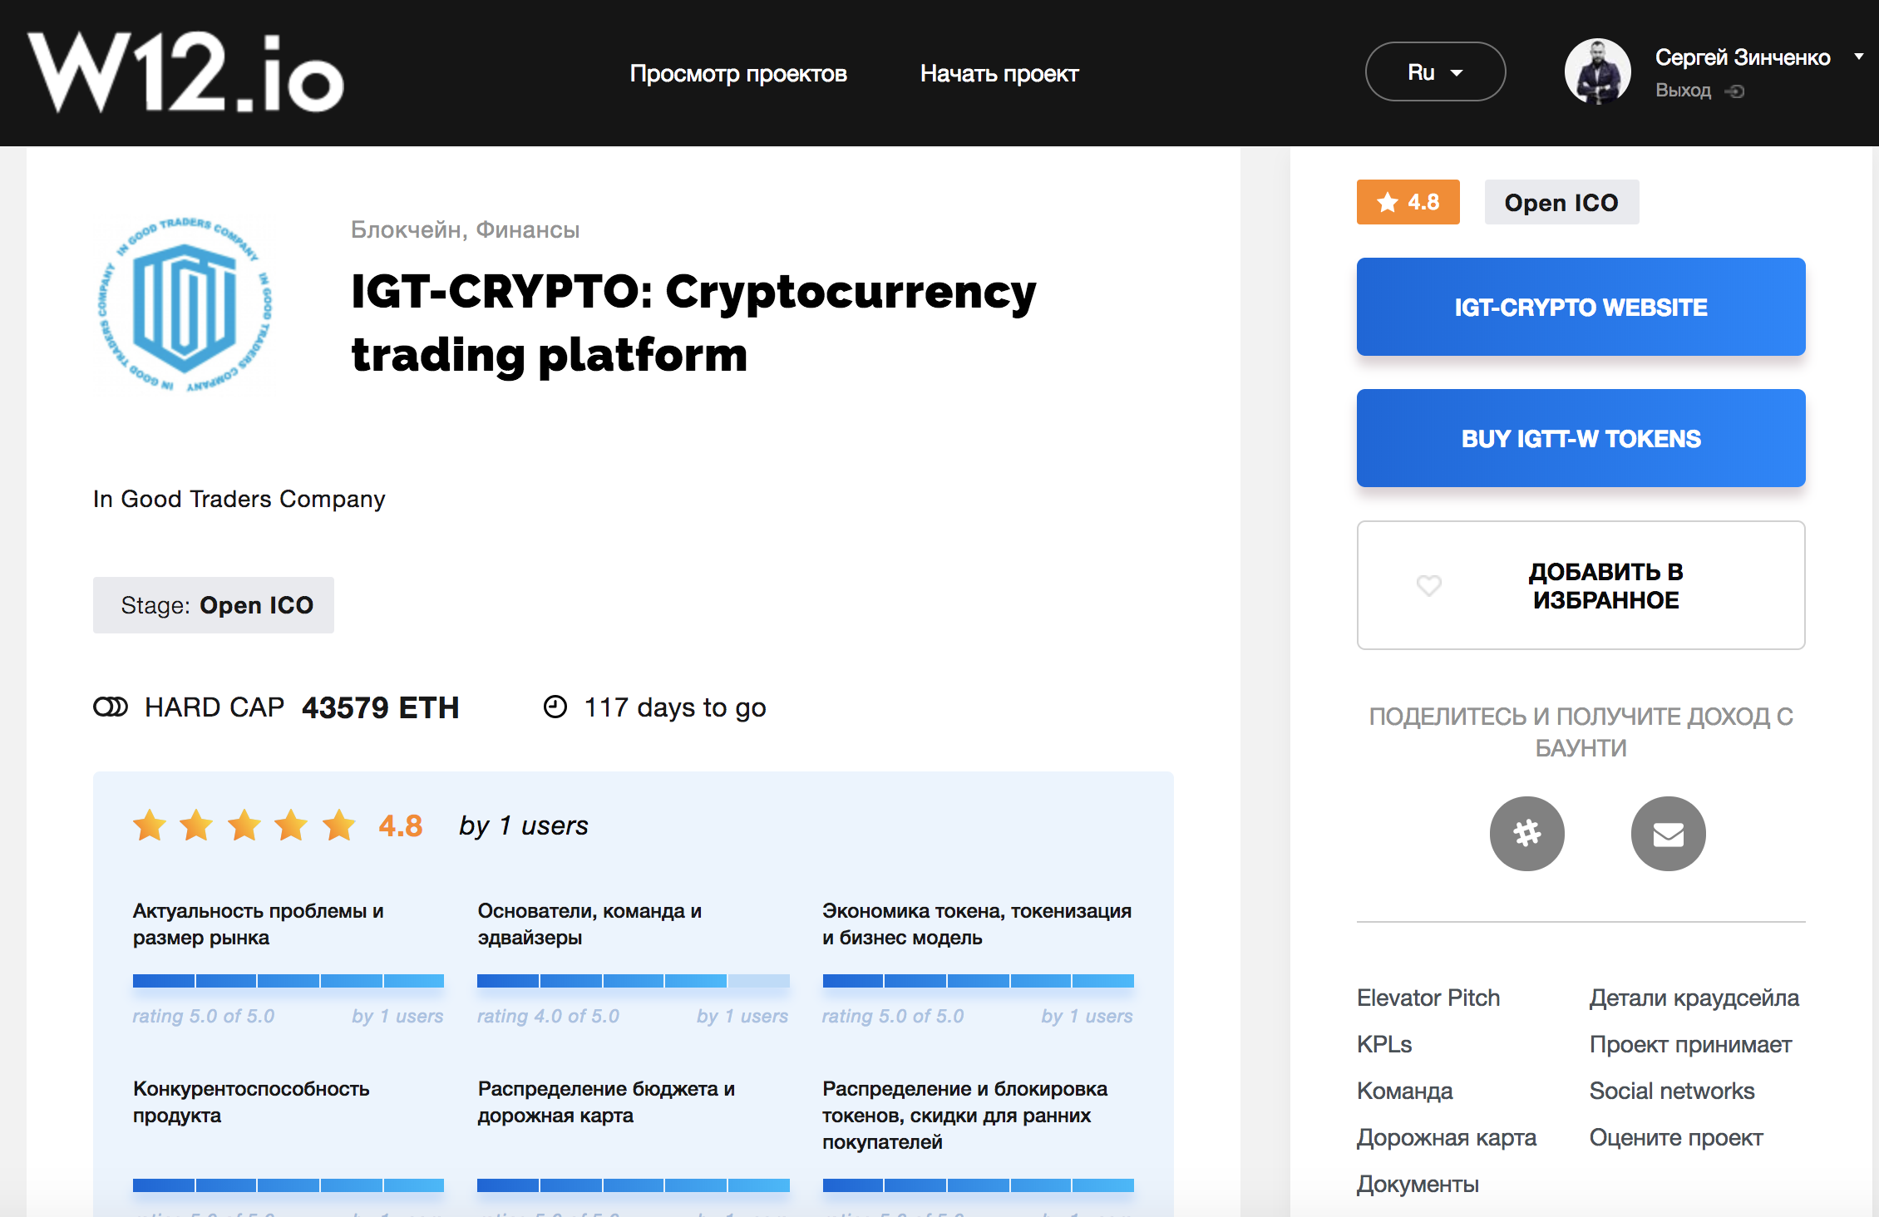Image resolution: width=1879 pixels, height=1217 pixels.
Task: Open the Ru language dropdown
Action: [1434, 72]
